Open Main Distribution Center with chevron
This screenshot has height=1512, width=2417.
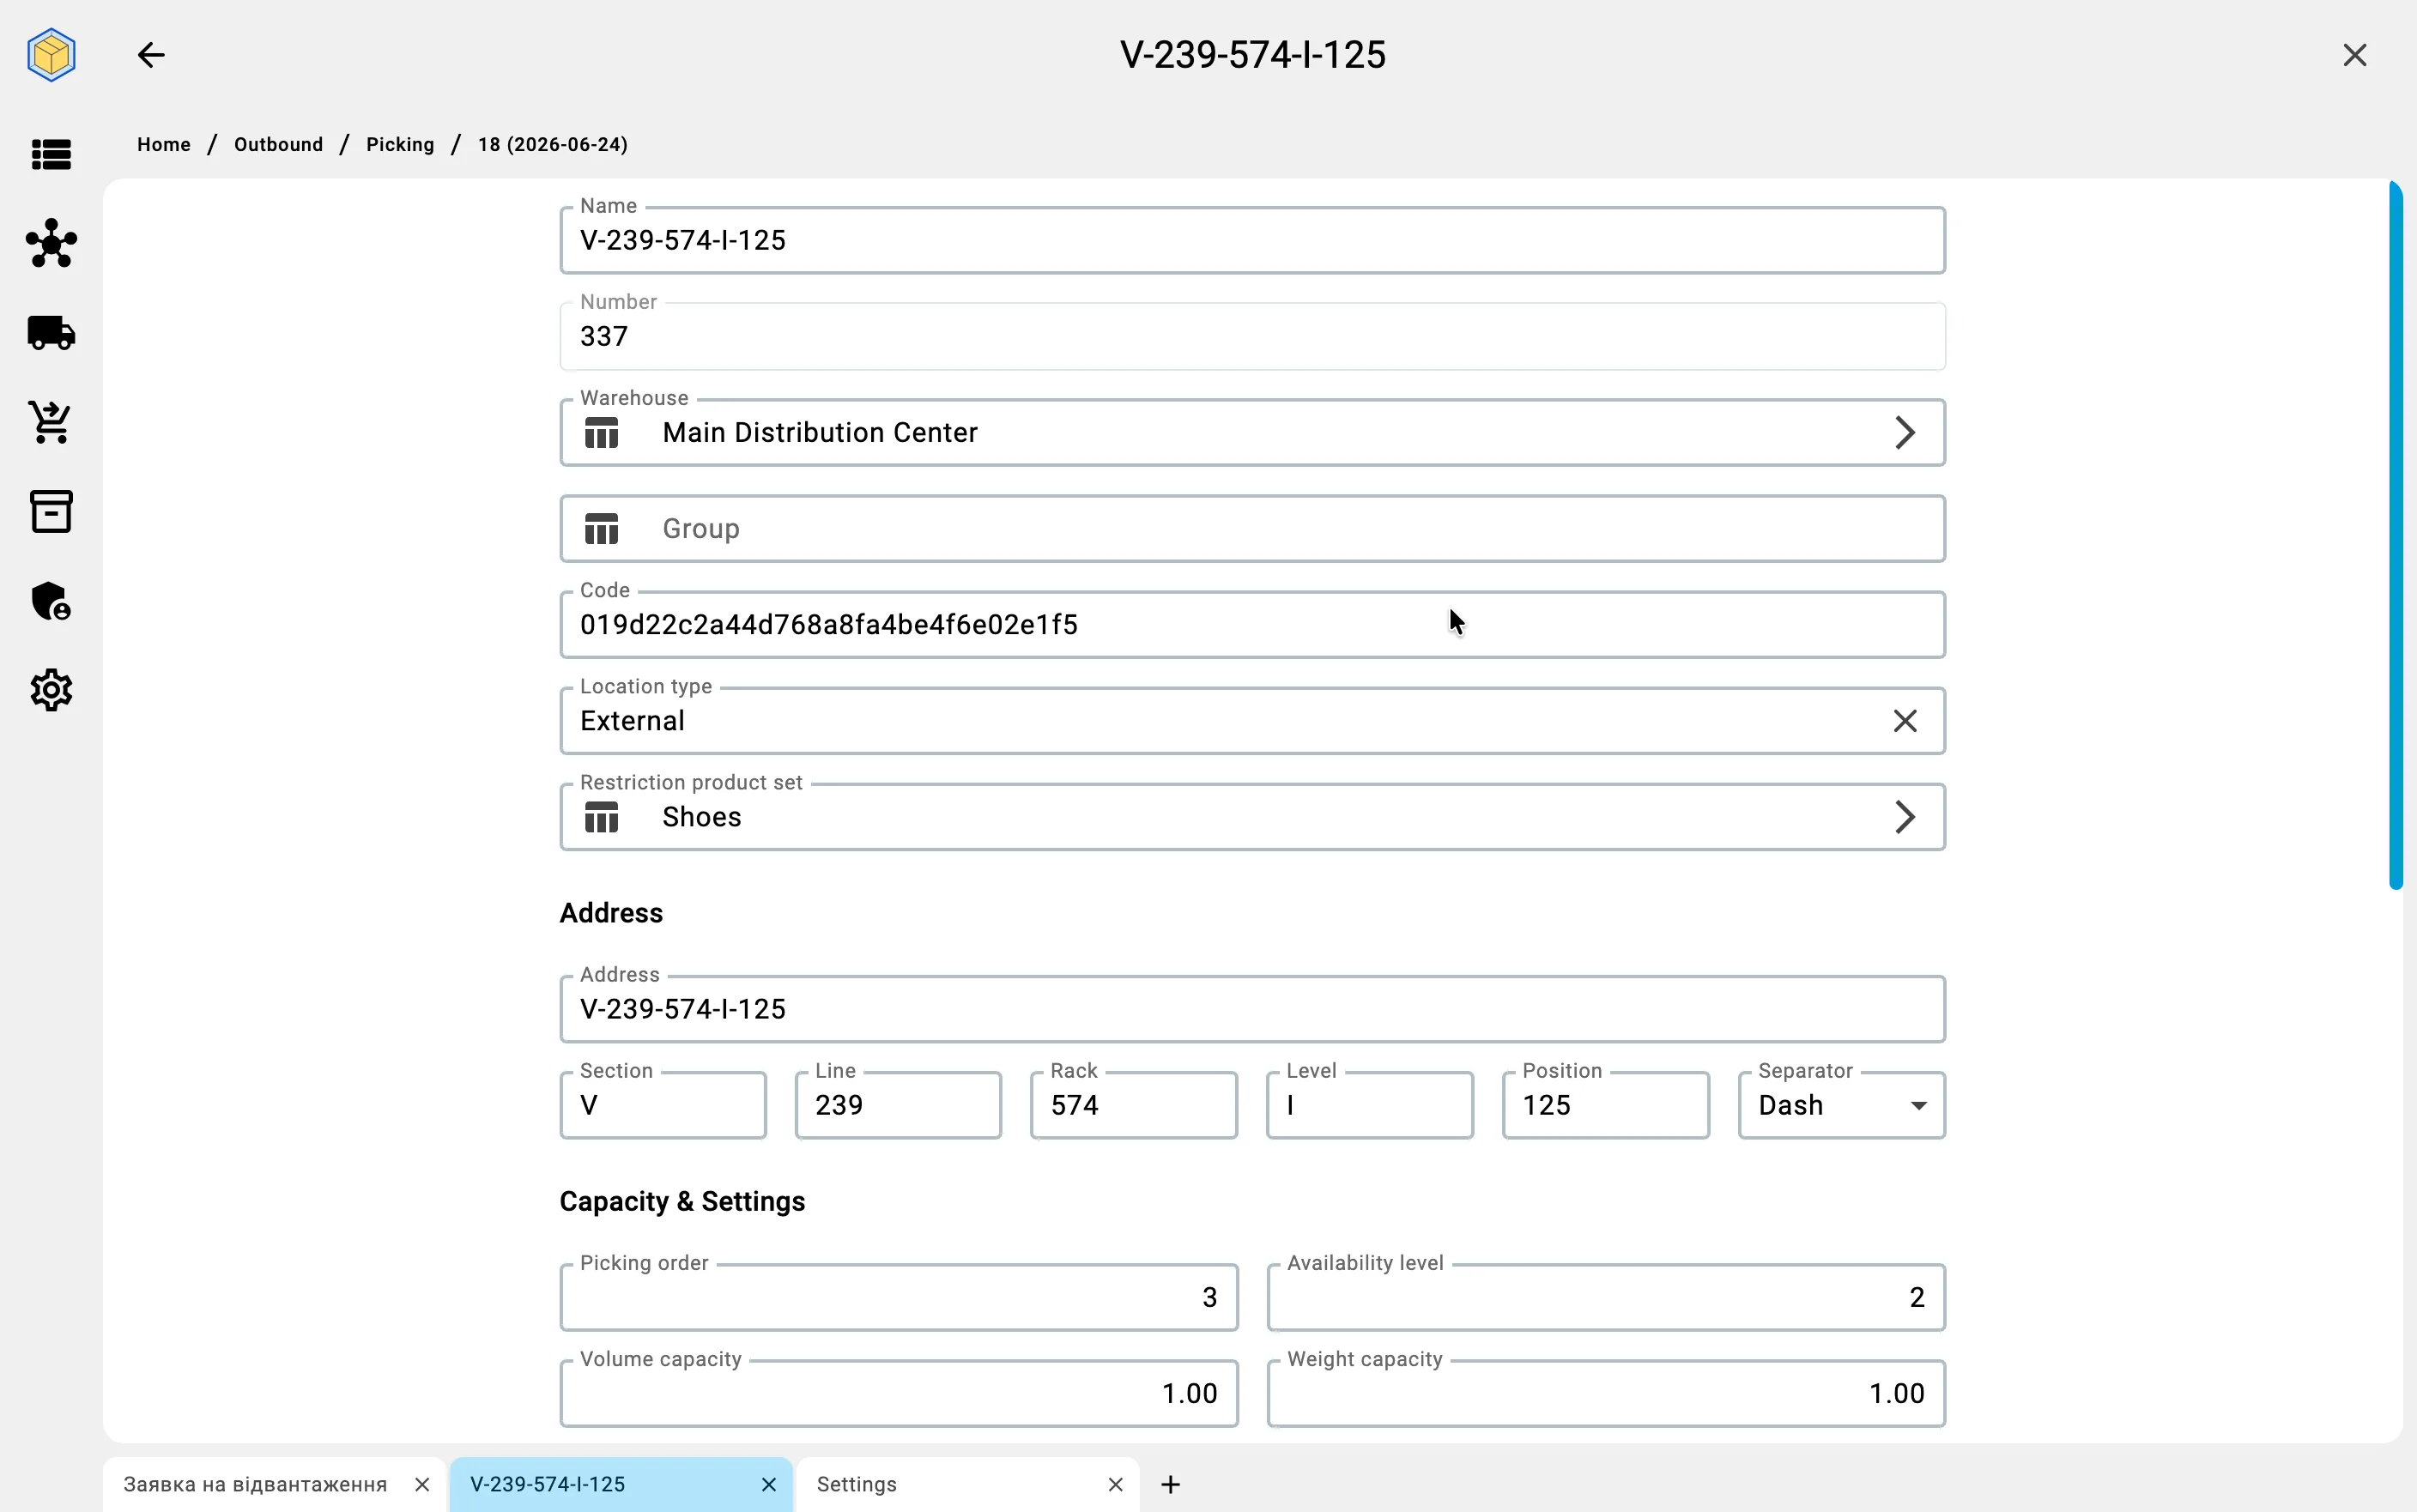[1904, 433]
